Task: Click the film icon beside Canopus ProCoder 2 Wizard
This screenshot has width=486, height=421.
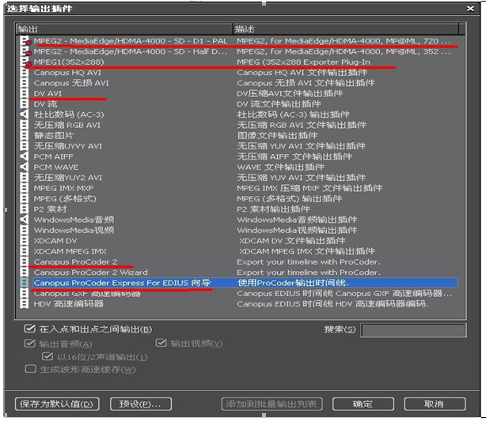Action: point(24,273)
